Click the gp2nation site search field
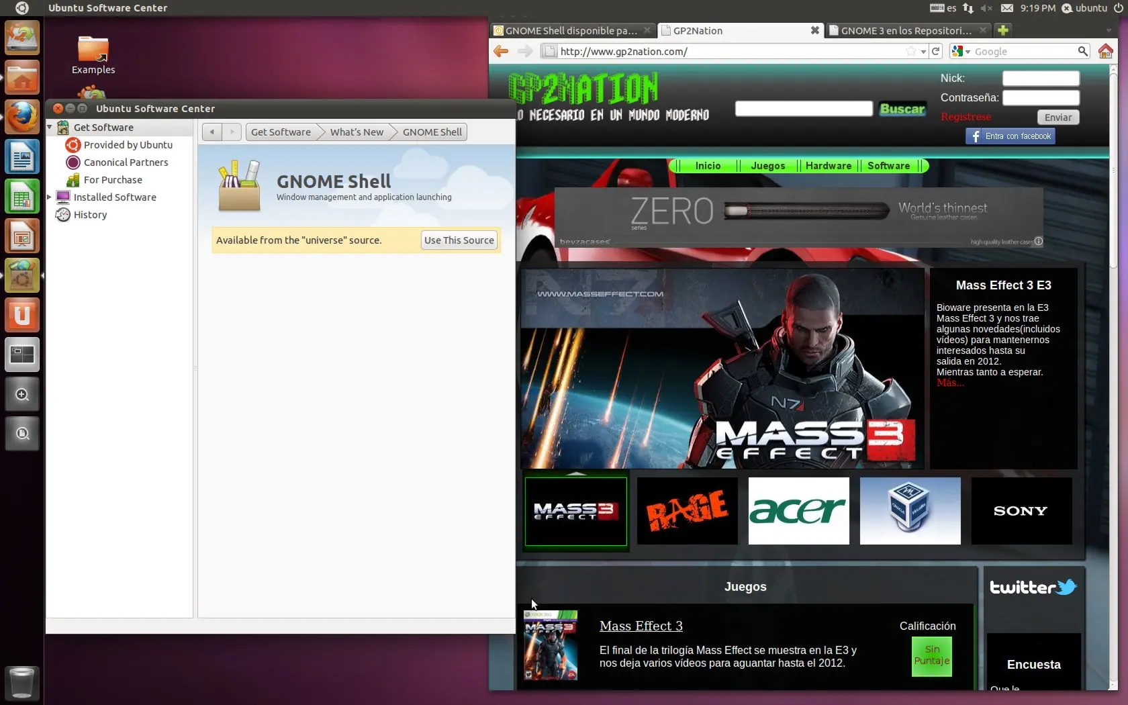 coord(804,109)
